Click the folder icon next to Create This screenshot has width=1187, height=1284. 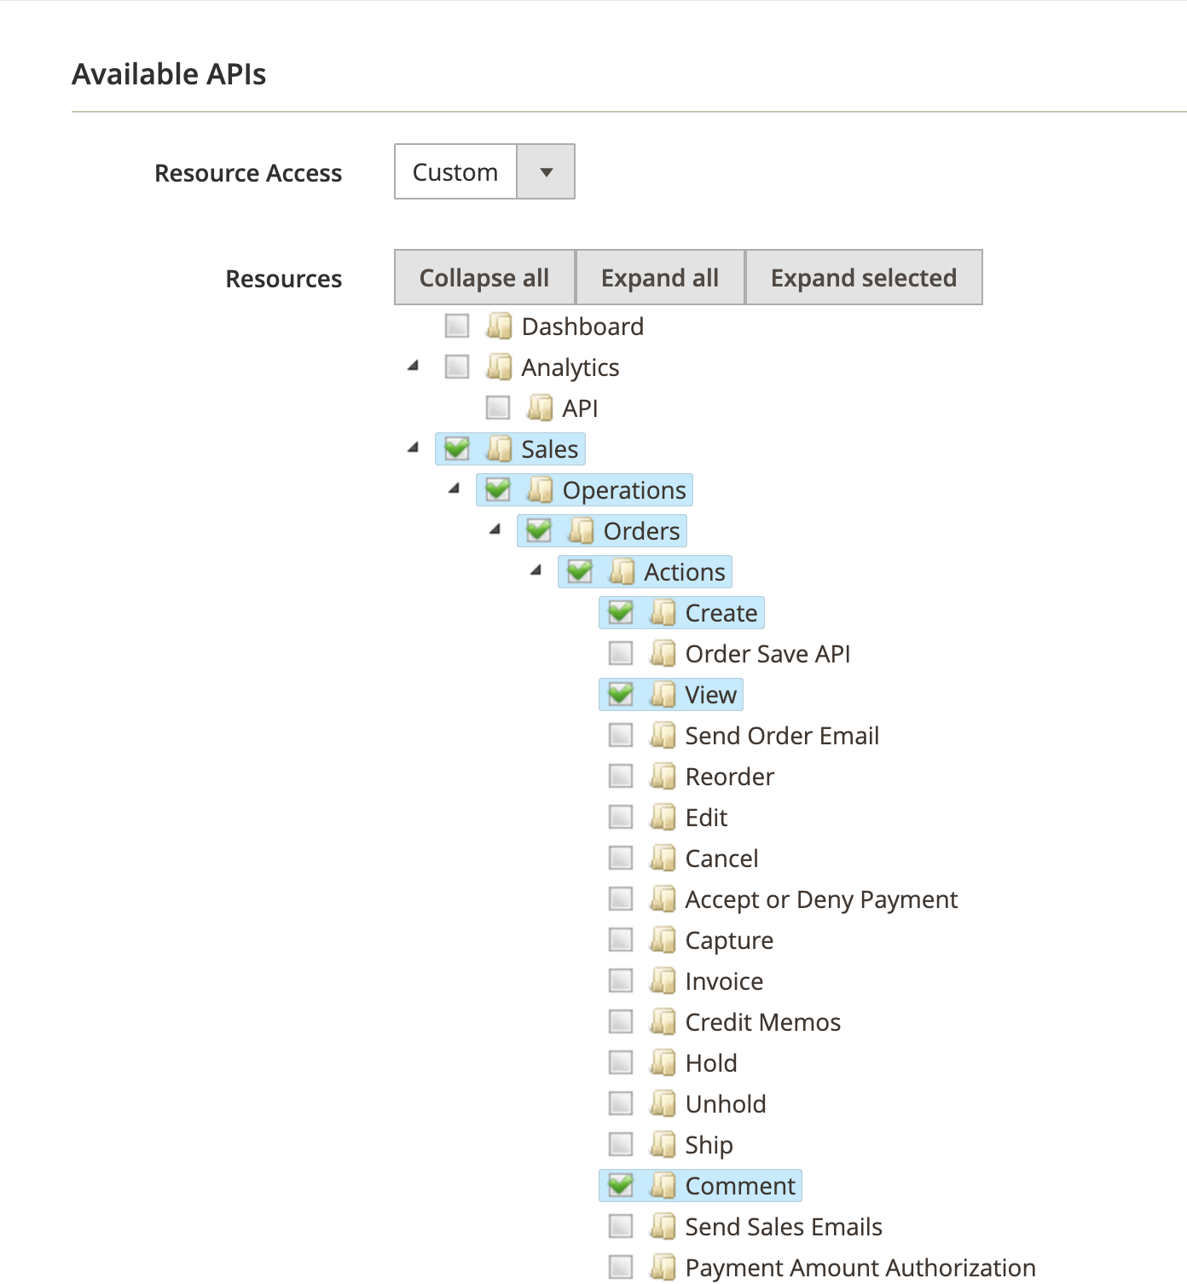click(663, 612)
